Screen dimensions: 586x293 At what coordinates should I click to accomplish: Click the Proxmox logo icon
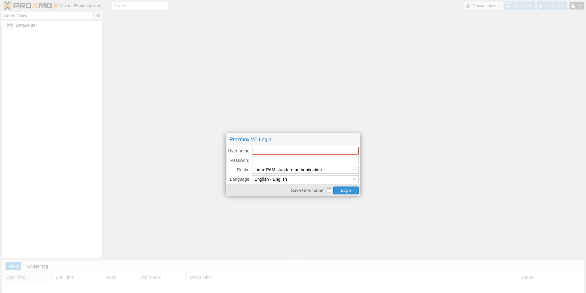point(7,5)
